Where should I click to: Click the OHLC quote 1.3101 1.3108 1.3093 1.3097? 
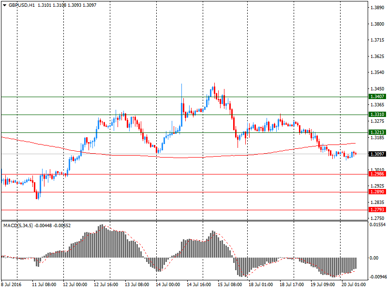pos(67,5)
